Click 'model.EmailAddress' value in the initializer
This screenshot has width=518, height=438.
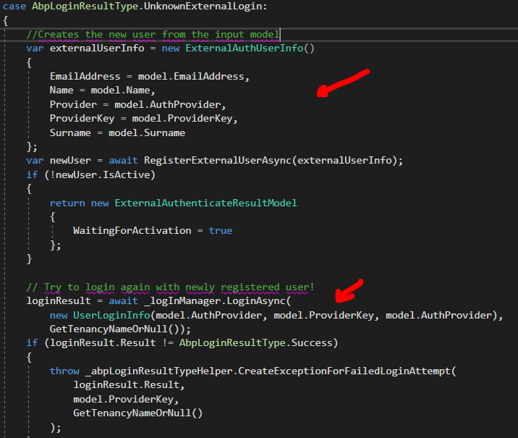pyautogui.click(x=191, y=76)
